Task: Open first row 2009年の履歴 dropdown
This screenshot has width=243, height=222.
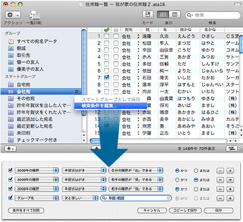Action: tap(37, 171)
